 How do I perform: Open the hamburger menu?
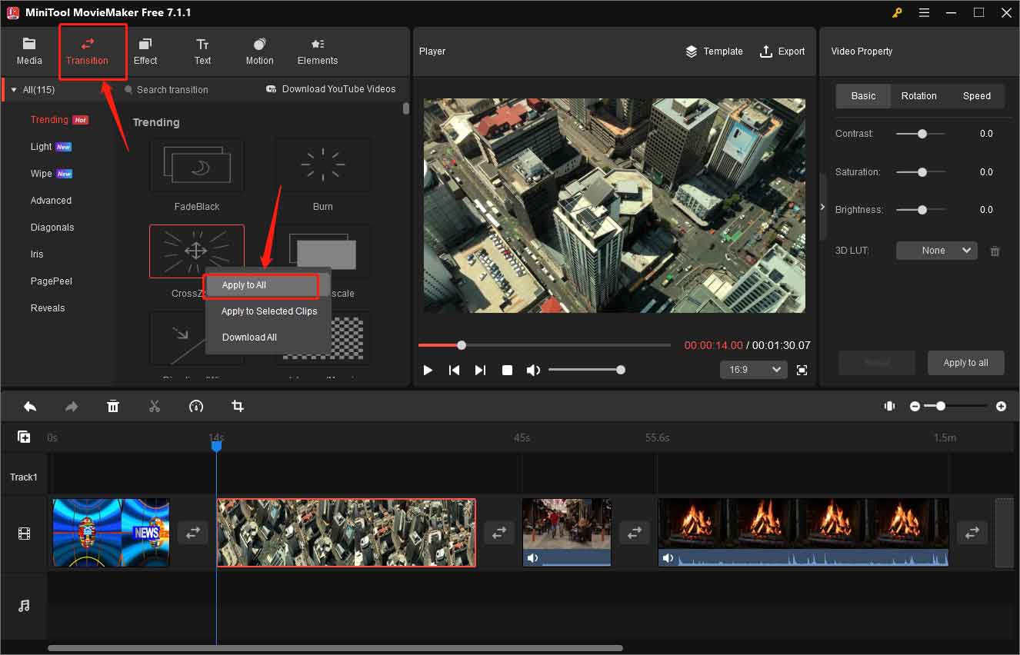[924, 12]
